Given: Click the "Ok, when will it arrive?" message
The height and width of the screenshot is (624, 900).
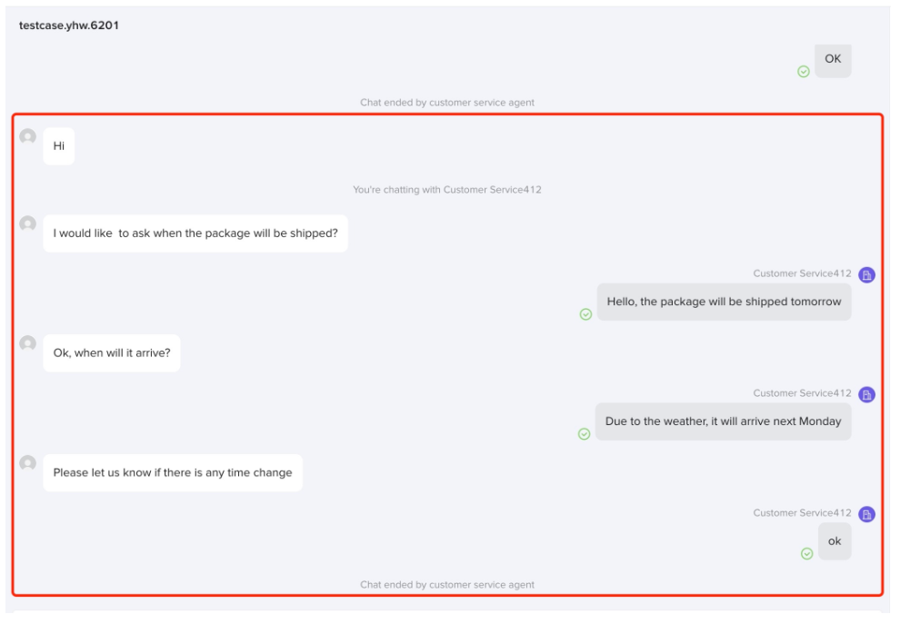Looking at the screenshot, I should tap(112, 352).
